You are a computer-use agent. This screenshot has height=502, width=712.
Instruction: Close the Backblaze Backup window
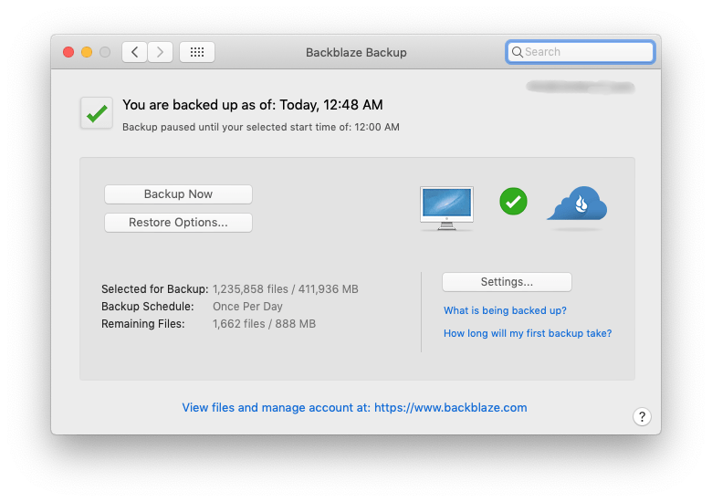pyautogui.click(x=68, y=52)
